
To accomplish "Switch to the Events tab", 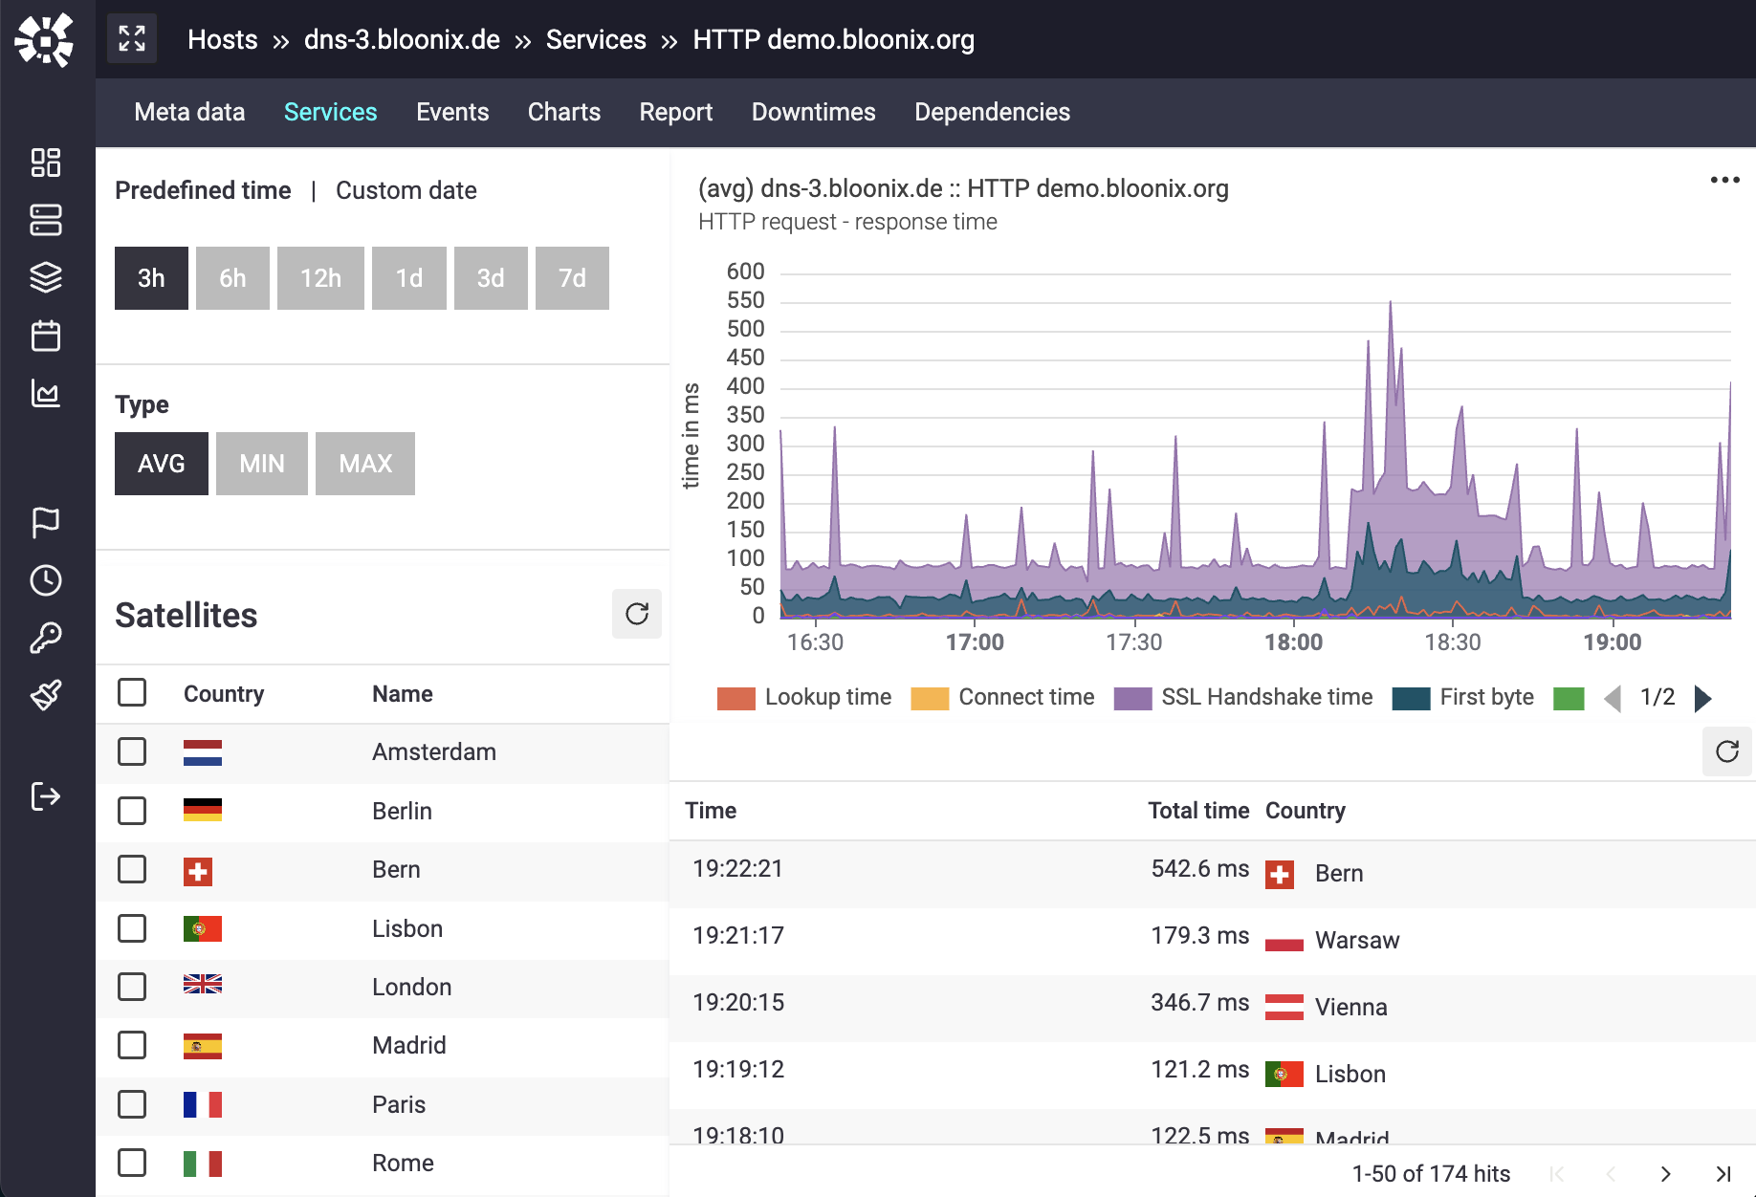I will [x=452, y=112].
